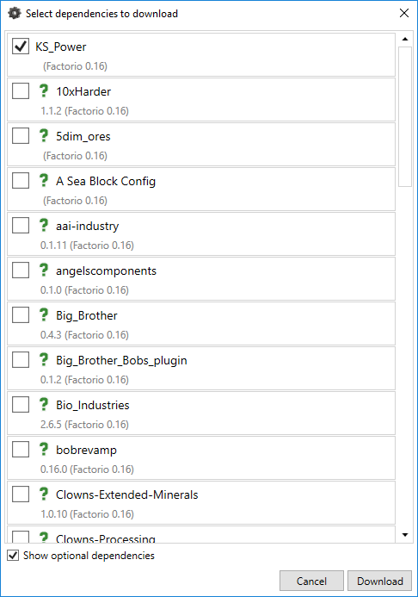This screenshot has width=418, height=597.
Task: Click version text 0.1.0 (Factorio 0.16)
Action: 85,290
